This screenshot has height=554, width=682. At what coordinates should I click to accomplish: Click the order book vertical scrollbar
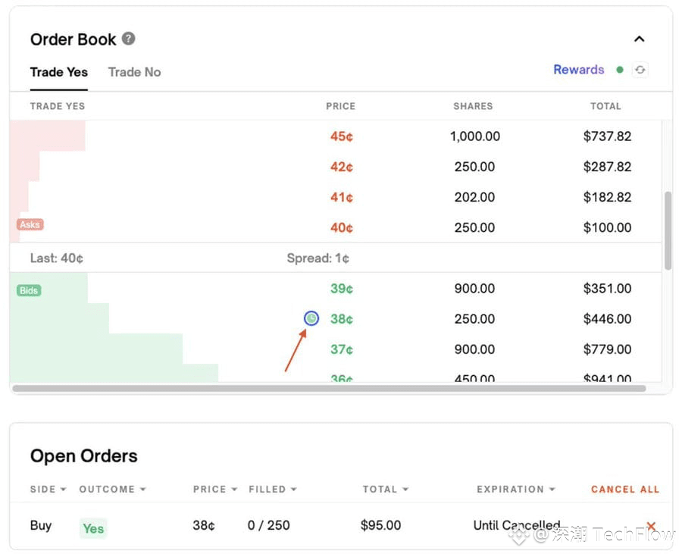pyautogui.click(x=668, y=230)
